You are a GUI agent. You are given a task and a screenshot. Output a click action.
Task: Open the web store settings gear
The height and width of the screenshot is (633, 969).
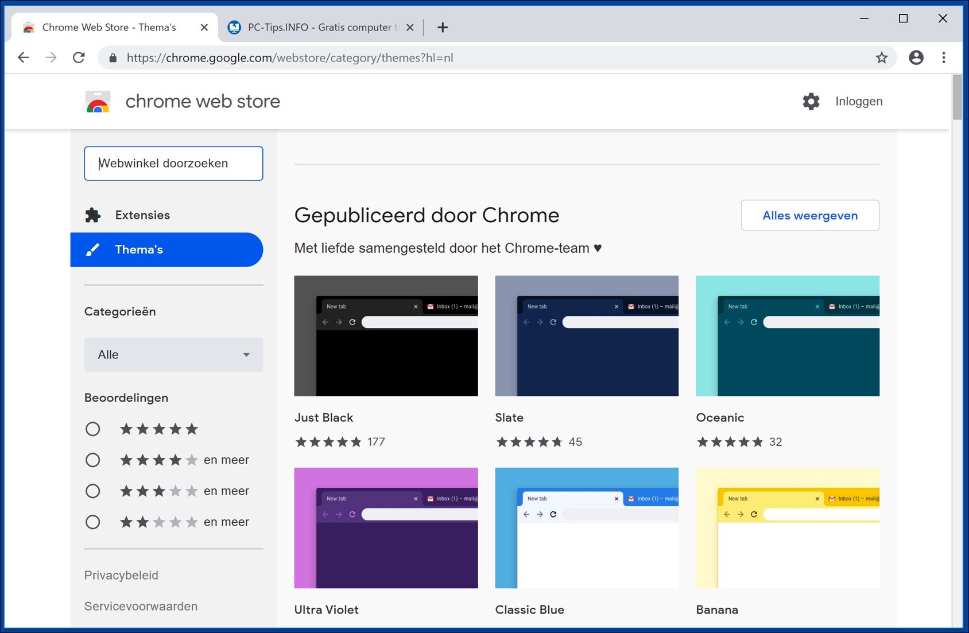tap(811, 101)
